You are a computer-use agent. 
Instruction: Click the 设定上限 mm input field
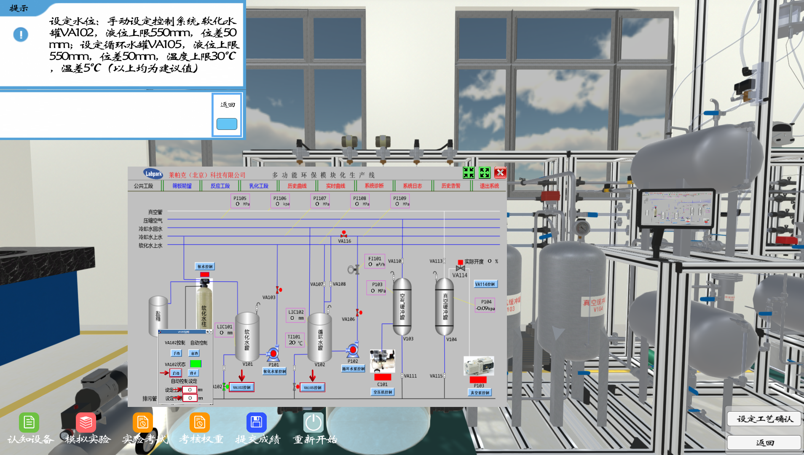click(x=190, y=390)
